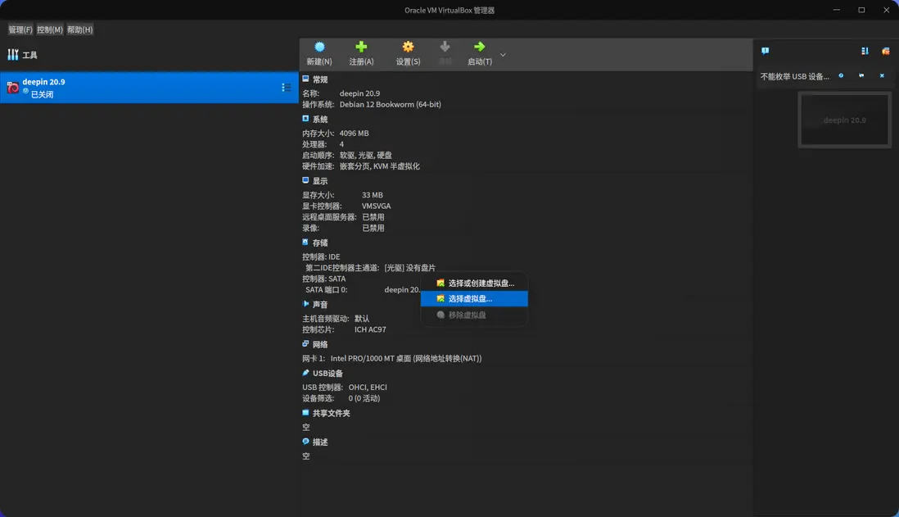Open the 显示 section heading link
This screenshot has width=899, height=517.
(x=320, y=181)
